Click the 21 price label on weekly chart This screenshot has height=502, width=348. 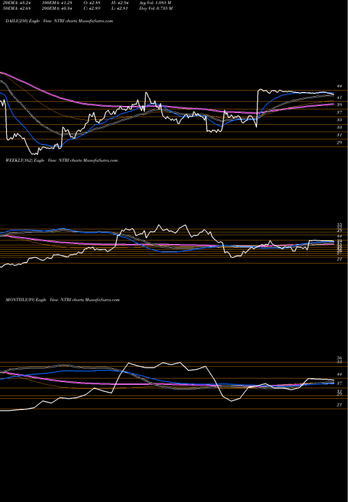click(x=340, y=259)
